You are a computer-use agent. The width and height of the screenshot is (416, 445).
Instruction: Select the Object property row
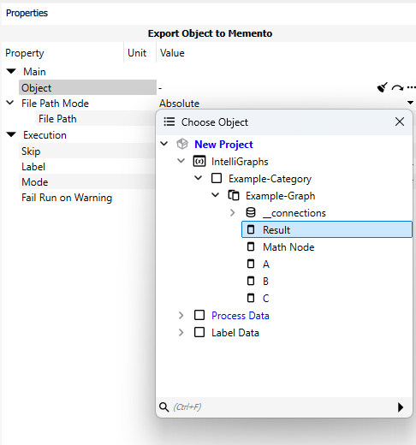click(87, 87)
